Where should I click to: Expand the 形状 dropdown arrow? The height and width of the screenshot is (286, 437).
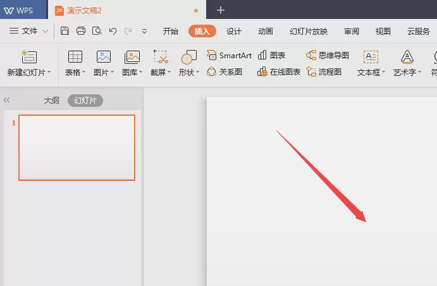(197, 72)
